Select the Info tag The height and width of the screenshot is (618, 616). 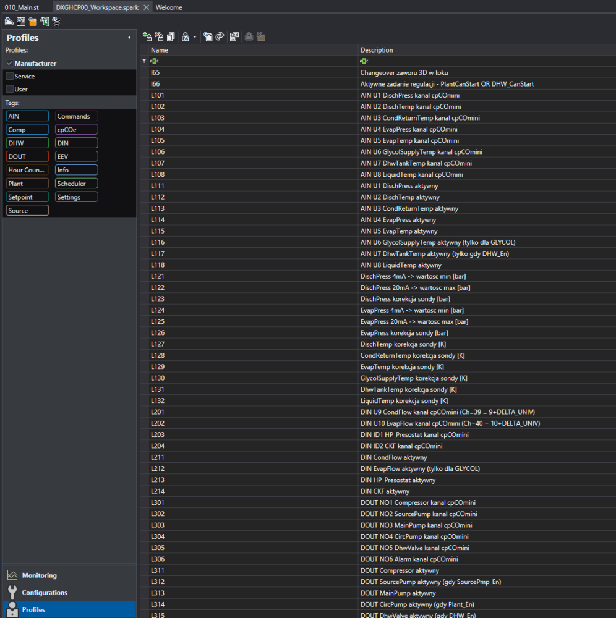(x=76, y=170)
